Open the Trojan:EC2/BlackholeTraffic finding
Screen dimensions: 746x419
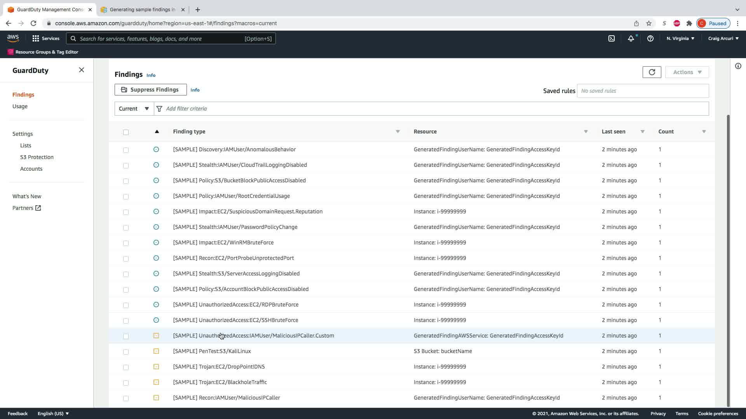[220, 382]
